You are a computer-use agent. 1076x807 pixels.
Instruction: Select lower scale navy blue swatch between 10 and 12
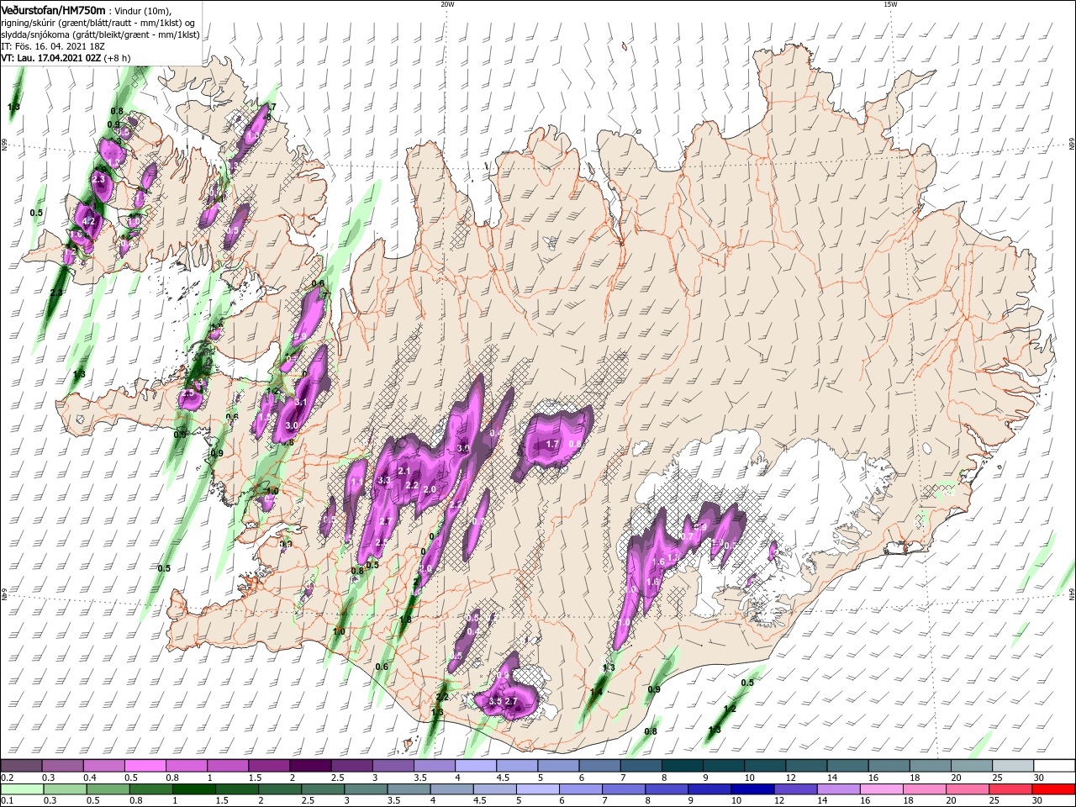click(x=752, y=789)
